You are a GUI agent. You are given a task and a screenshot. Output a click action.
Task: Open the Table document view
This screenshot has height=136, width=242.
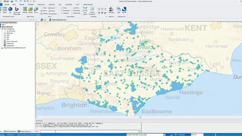[x=5, y=10]
